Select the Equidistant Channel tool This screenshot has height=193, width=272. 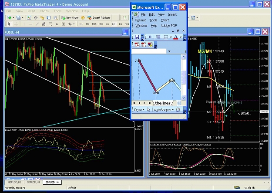coord(44,24)
